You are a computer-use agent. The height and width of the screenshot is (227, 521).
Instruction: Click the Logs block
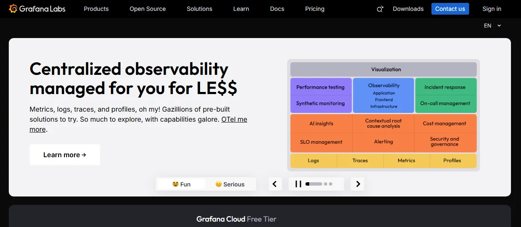(x=313, y=161)
